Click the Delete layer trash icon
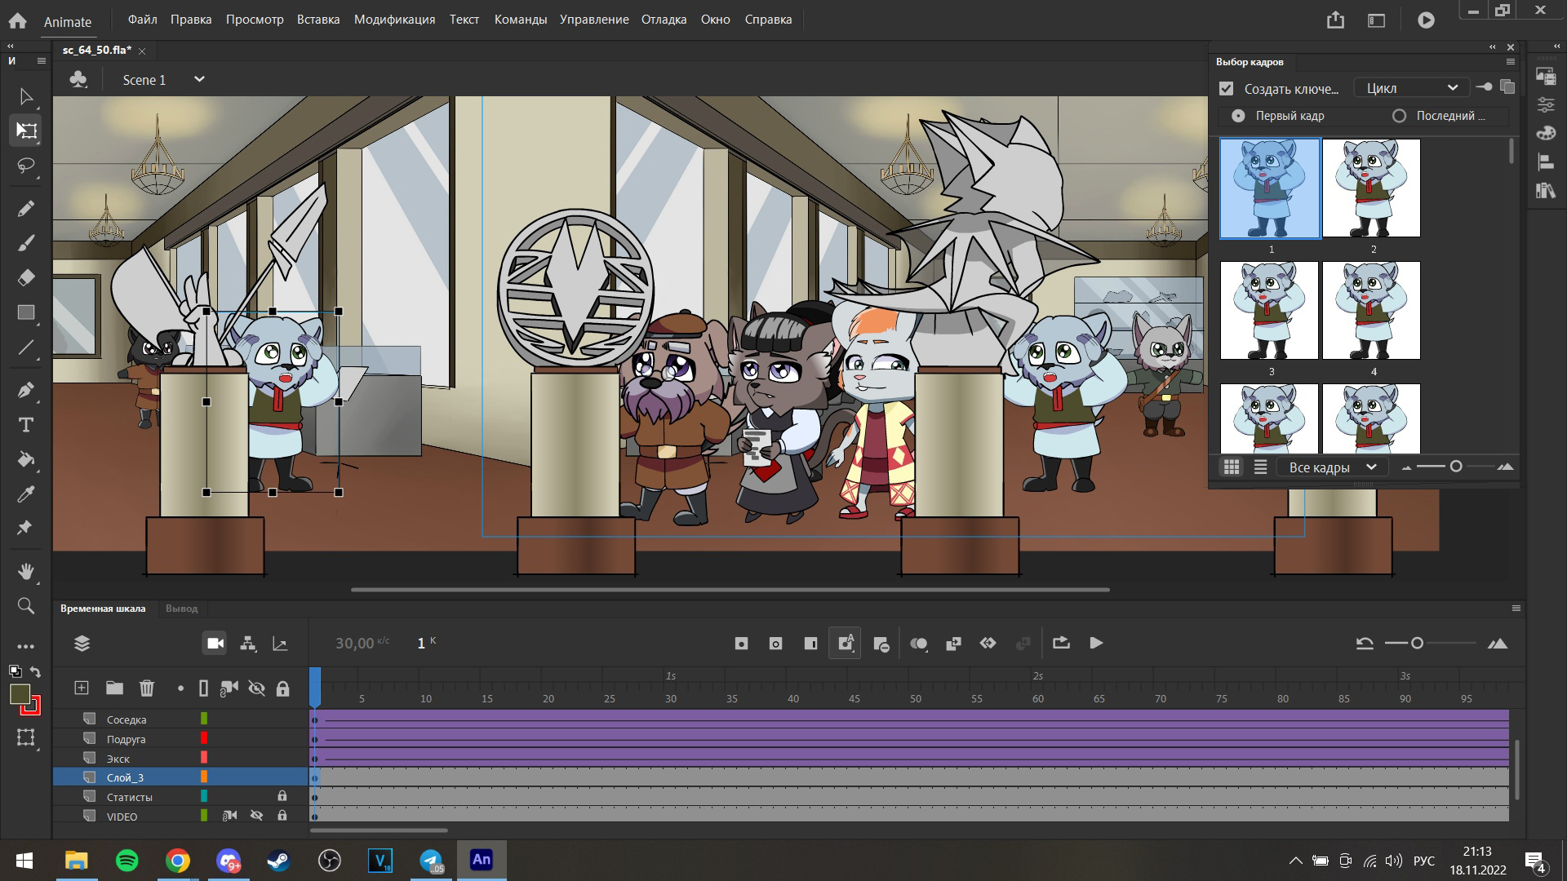The image size is (1567, 881). (147, 688)
